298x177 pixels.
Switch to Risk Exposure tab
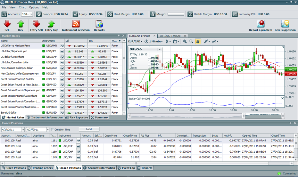click(77, 117)
